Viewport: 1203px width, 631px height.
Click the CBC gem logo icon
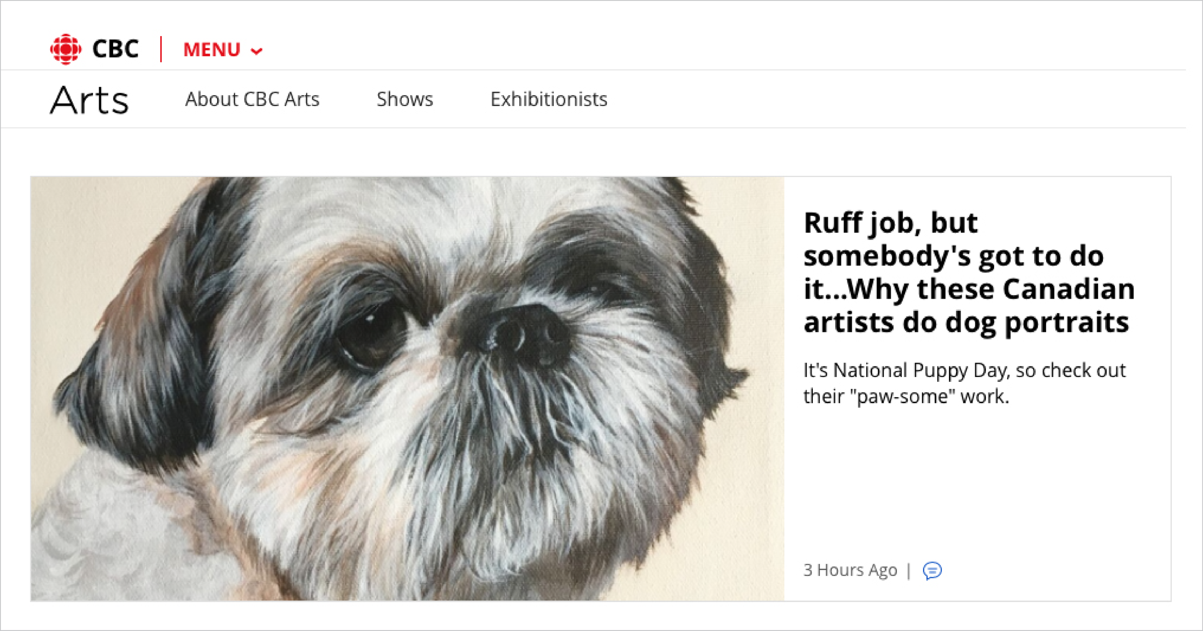(65, 49)
